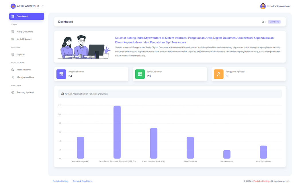Click the Dashboard grid icon in sidebar

13,17
